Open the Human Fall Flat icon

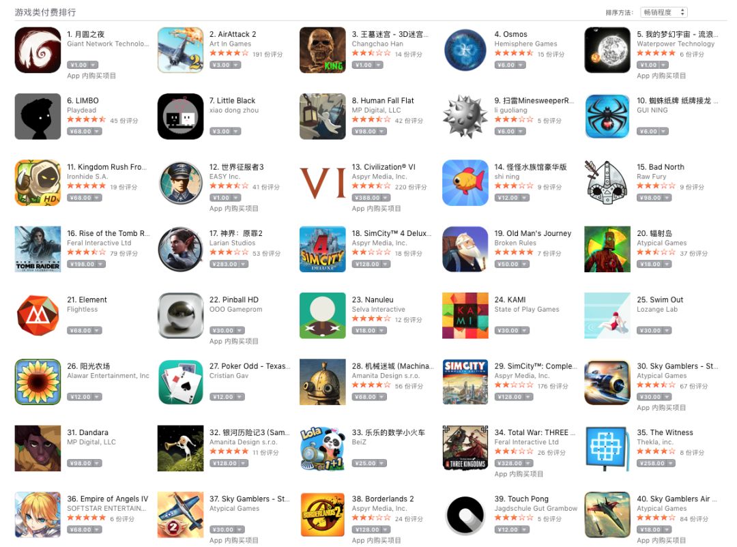point(322,117)
